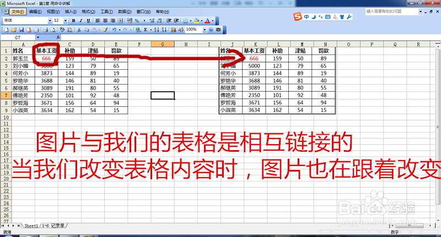
Task: Center align cell text
Action: pos(105,20)
